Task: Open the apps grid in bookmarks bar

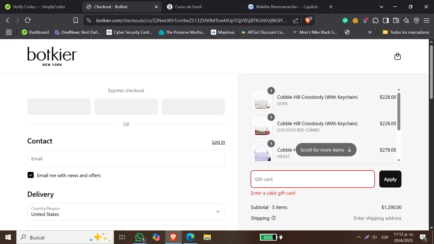Action: [x=9, y=32]
